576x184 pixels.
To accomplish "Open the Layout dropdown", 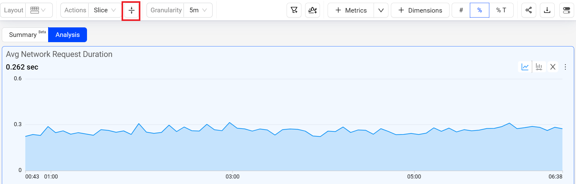I will (x=38, y=10).
